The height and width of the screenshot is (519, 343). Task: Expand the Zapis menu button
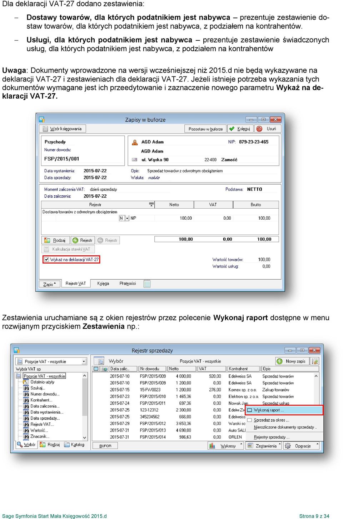(x=50, y=284)
